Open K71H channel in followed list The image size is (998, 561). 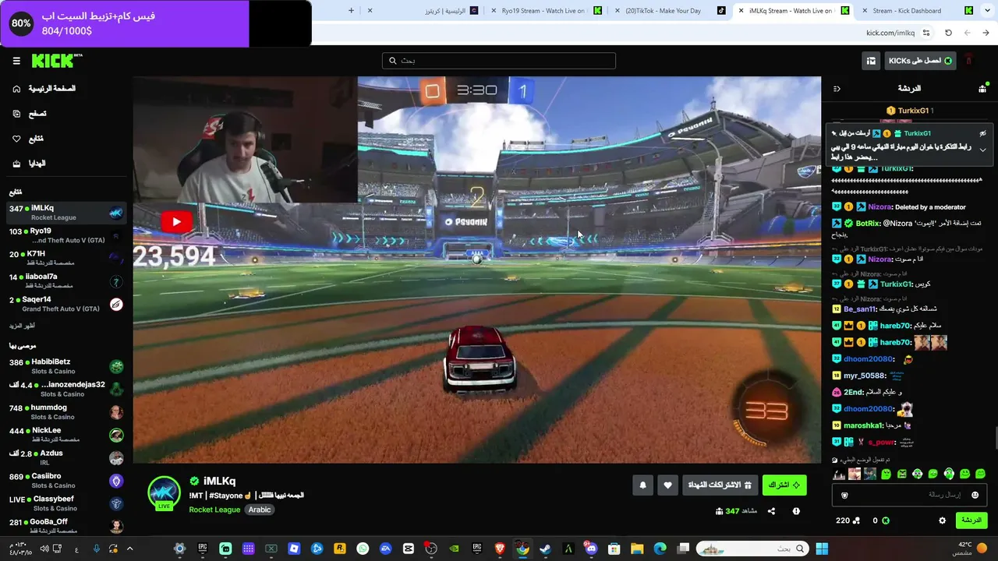(x=66, y=258)
